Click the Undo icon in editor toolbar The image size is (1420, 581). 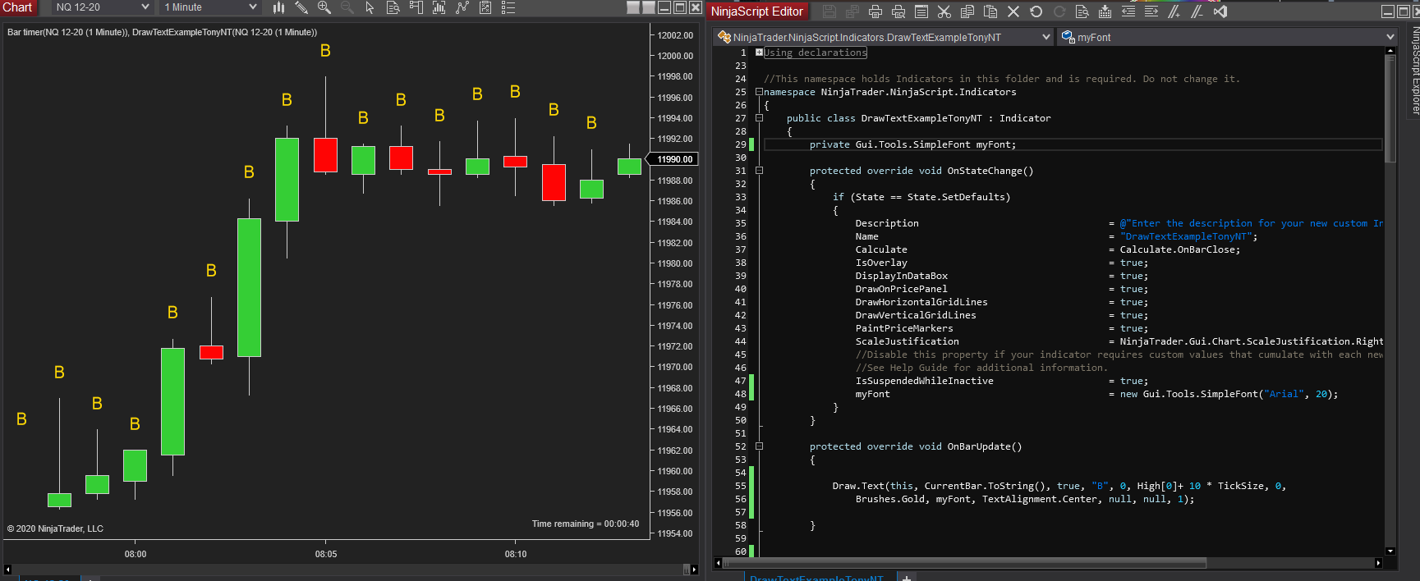pos(1036,11)
